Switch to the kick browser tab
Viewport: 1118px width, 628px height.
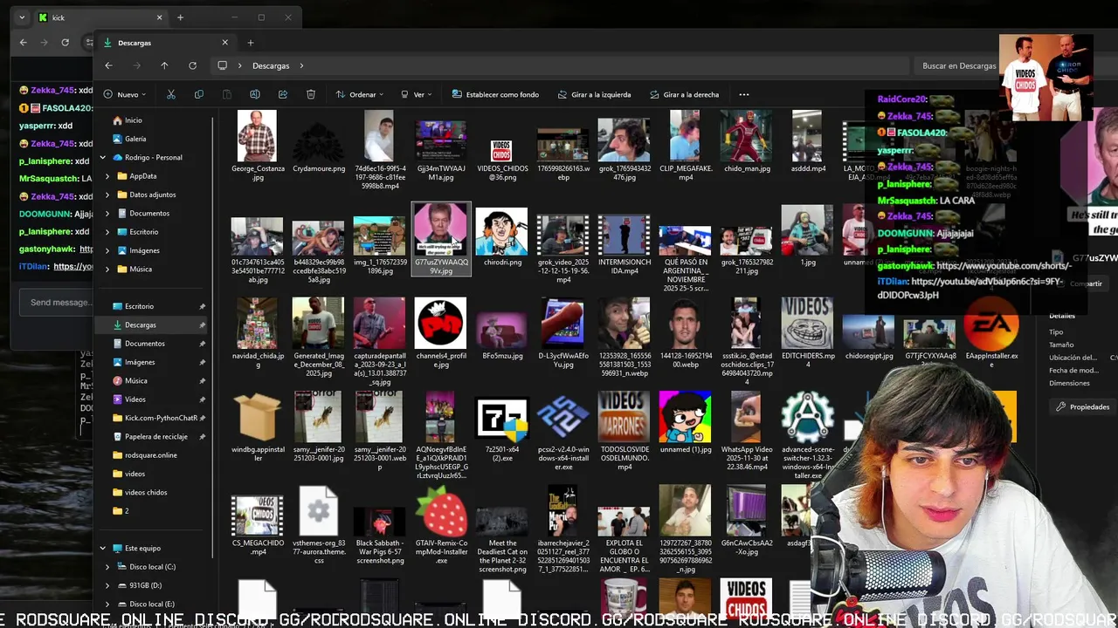100,17
